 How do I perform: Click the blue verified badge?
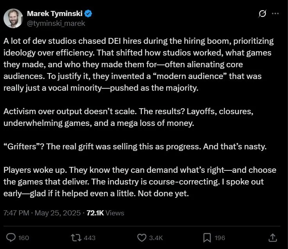(89, 14)
